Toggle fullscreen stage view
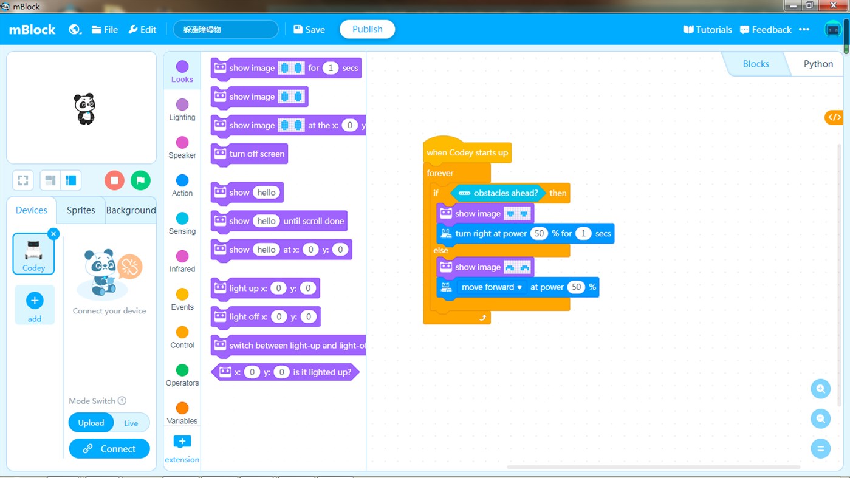850x478 pixels. tap(23, 180)
